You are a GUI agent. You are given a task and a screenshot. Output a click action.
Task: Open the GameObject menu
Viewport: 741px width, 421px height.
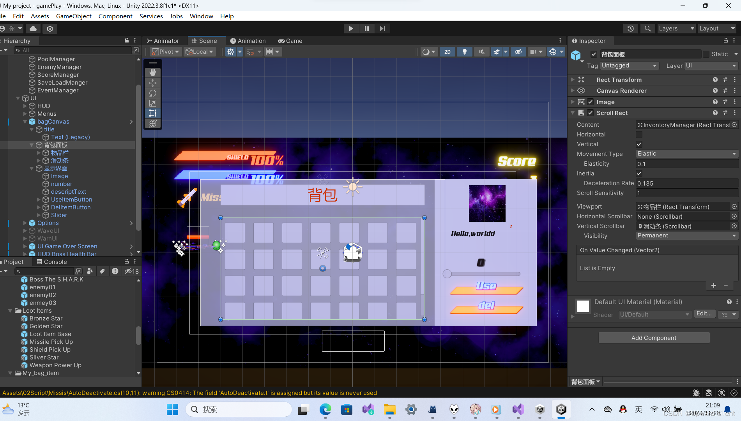[x=74, y=16]
